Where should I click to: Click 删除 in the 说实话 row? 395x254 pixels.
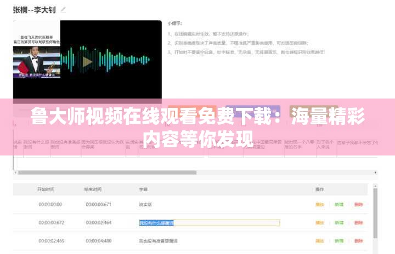358,204
